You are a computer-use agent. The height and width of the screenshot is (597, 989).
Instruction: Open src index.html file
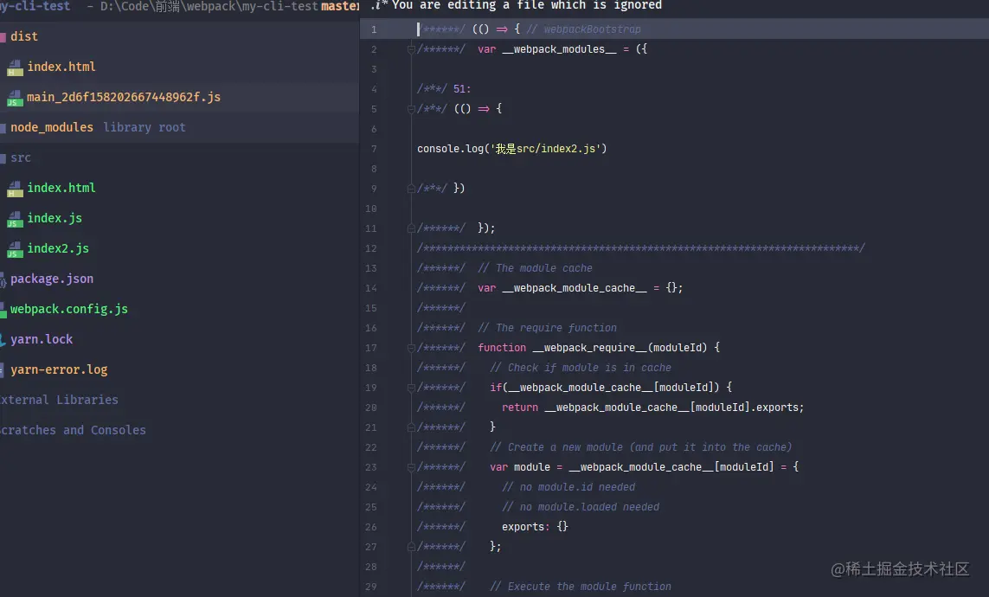click(61, 188)
